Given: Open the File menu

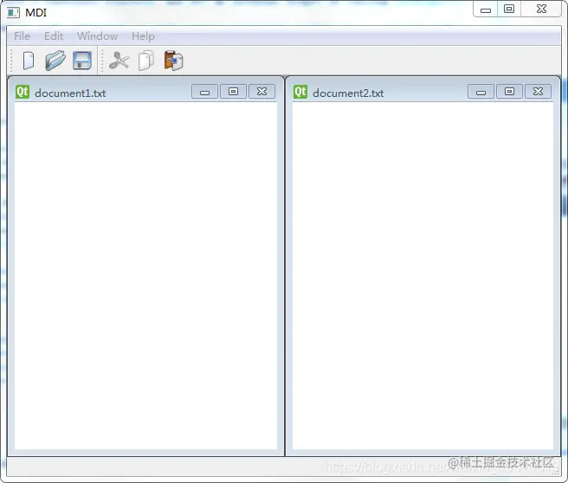Looking at the screenshot, I should click(22, 36).
